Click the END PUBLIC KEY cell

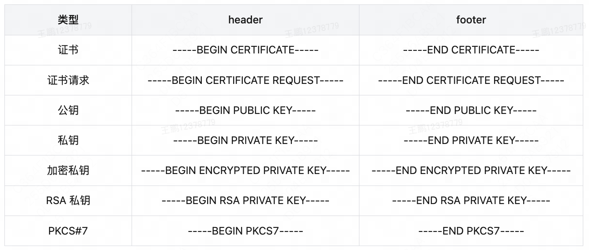471,110
